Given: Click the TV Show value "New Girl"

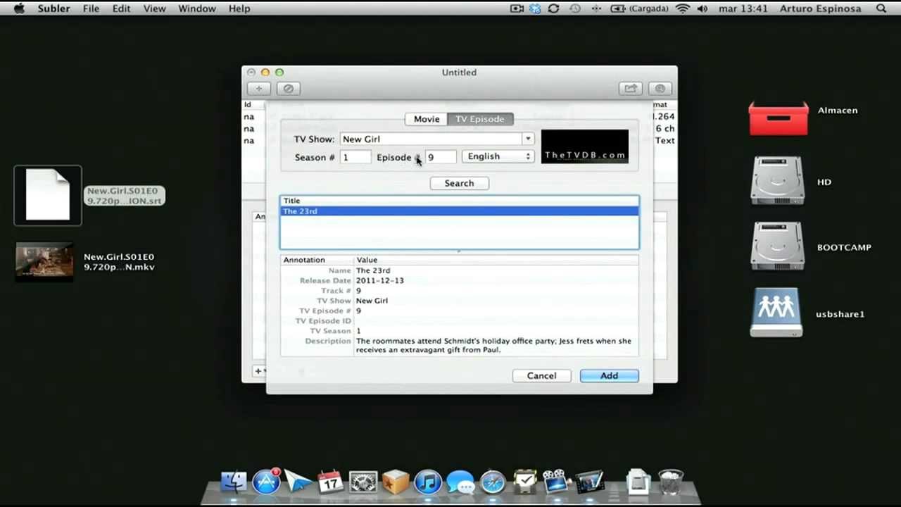Looking at the screenshot, I should click(x=372, y=301).
